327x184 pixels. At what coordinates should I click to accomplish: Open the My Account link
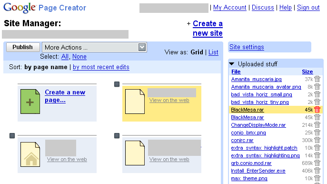coord(229,8)
